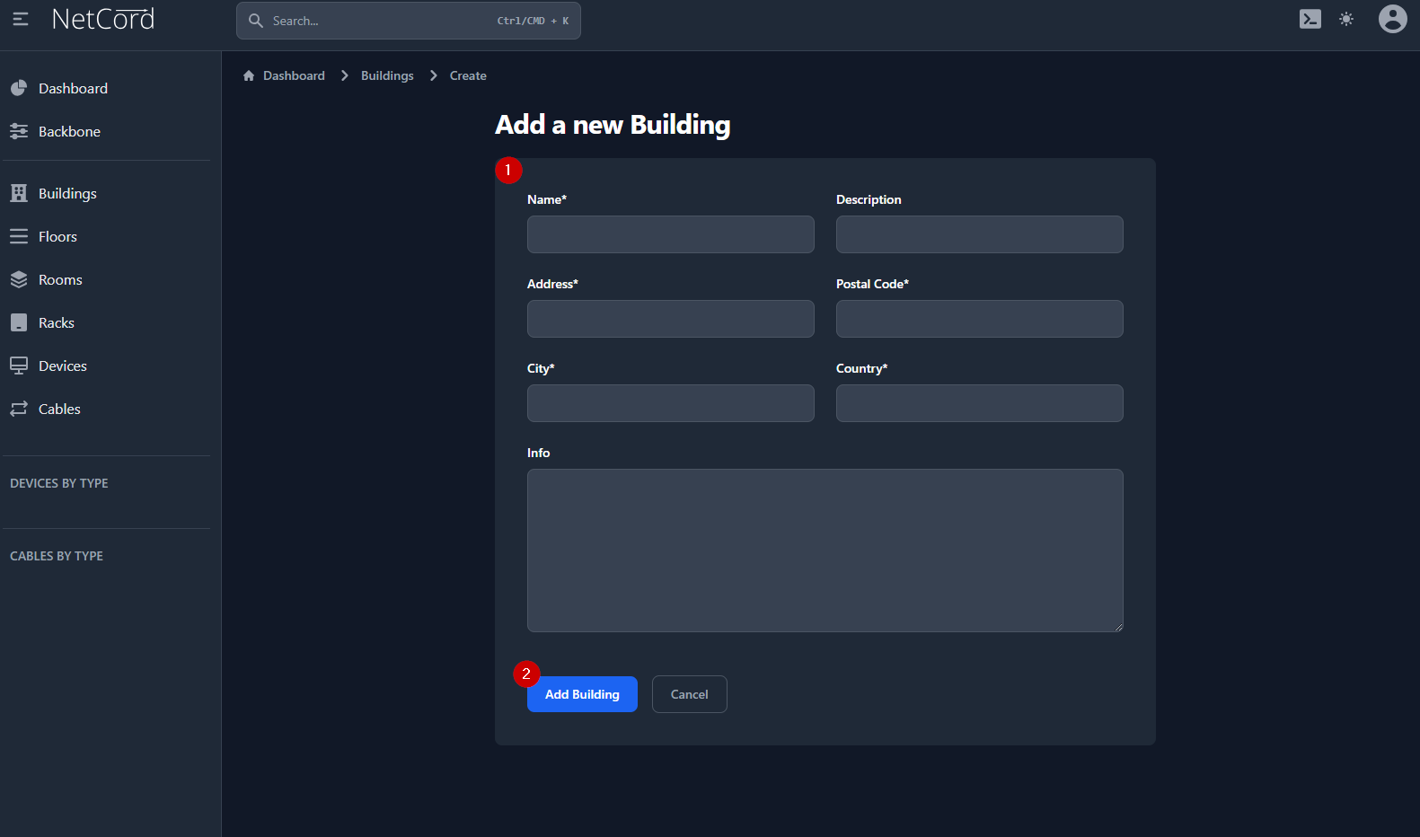Focus the Name input field
This screenshot has height=837, width=1420.
click(670, 234)
